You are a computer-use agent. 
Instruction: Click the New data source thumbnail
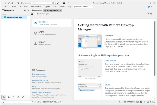coord(90,68)
